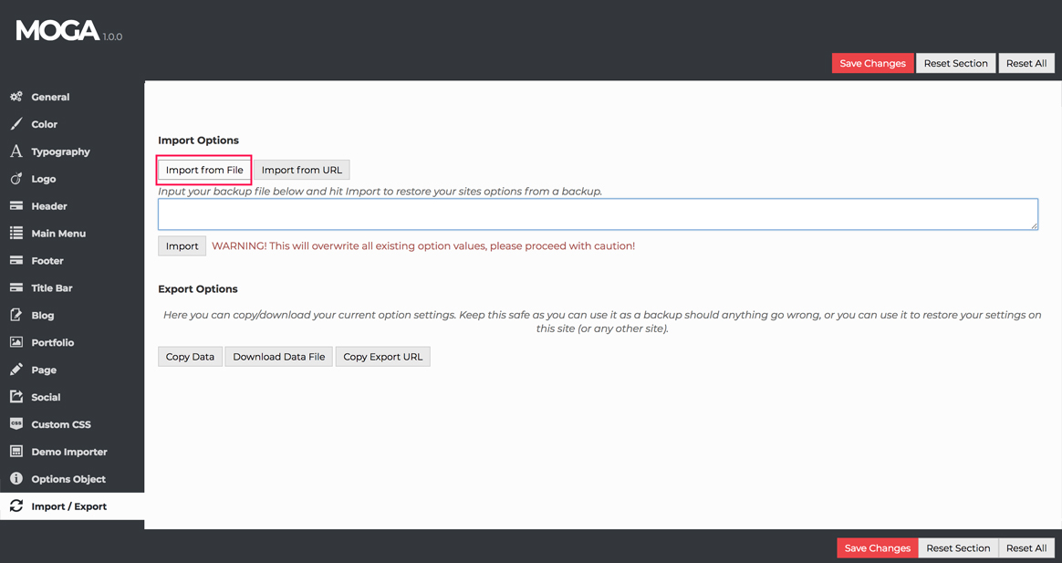Select the Page section
This screenshot has width=1062, height=563.
point(72,370)
